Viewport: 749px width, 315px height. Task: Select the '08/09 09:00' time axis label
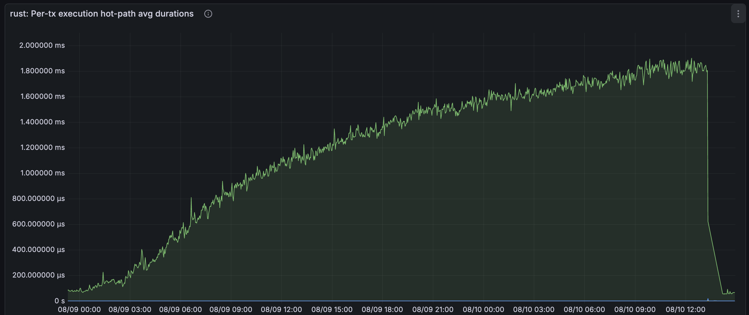coord(231,310)
